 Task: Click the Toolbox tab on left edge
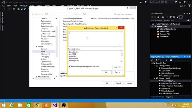pos(2,27)
